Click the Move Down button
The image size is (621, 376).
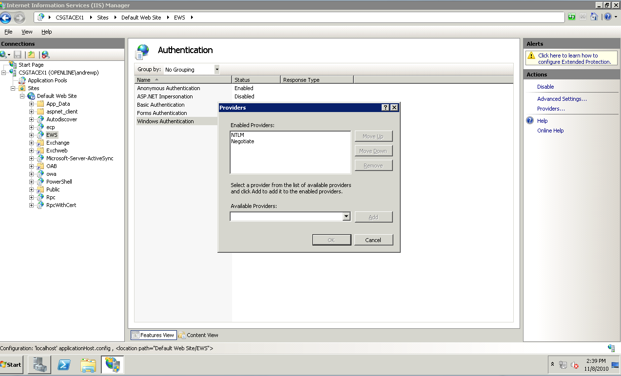click(373, 151)
